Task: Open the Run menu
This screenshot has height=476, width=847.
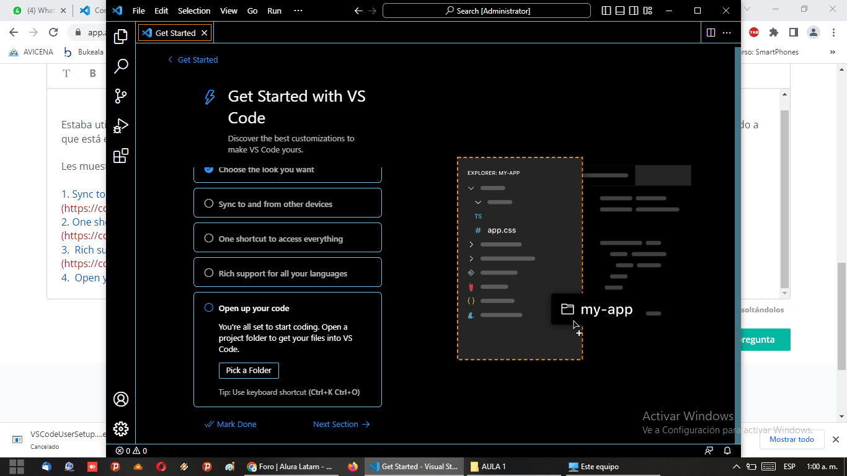Action: 274,11
